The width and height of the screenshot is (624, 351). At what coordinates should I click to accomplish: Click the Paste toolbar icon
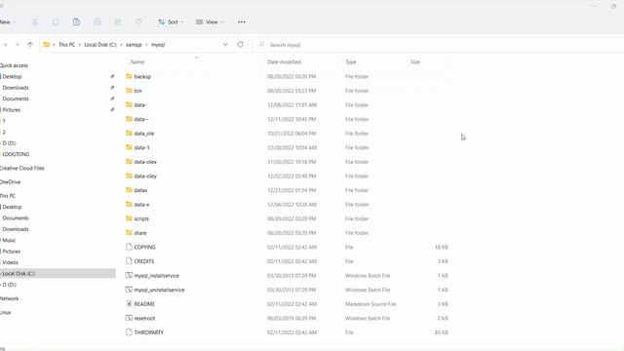tap(76, 22)
